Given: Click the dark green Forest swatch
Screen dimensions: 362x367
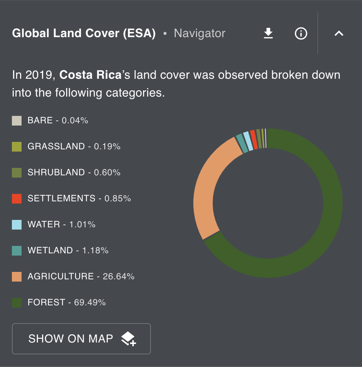Looking at the screenshot, I should [17, 303].
